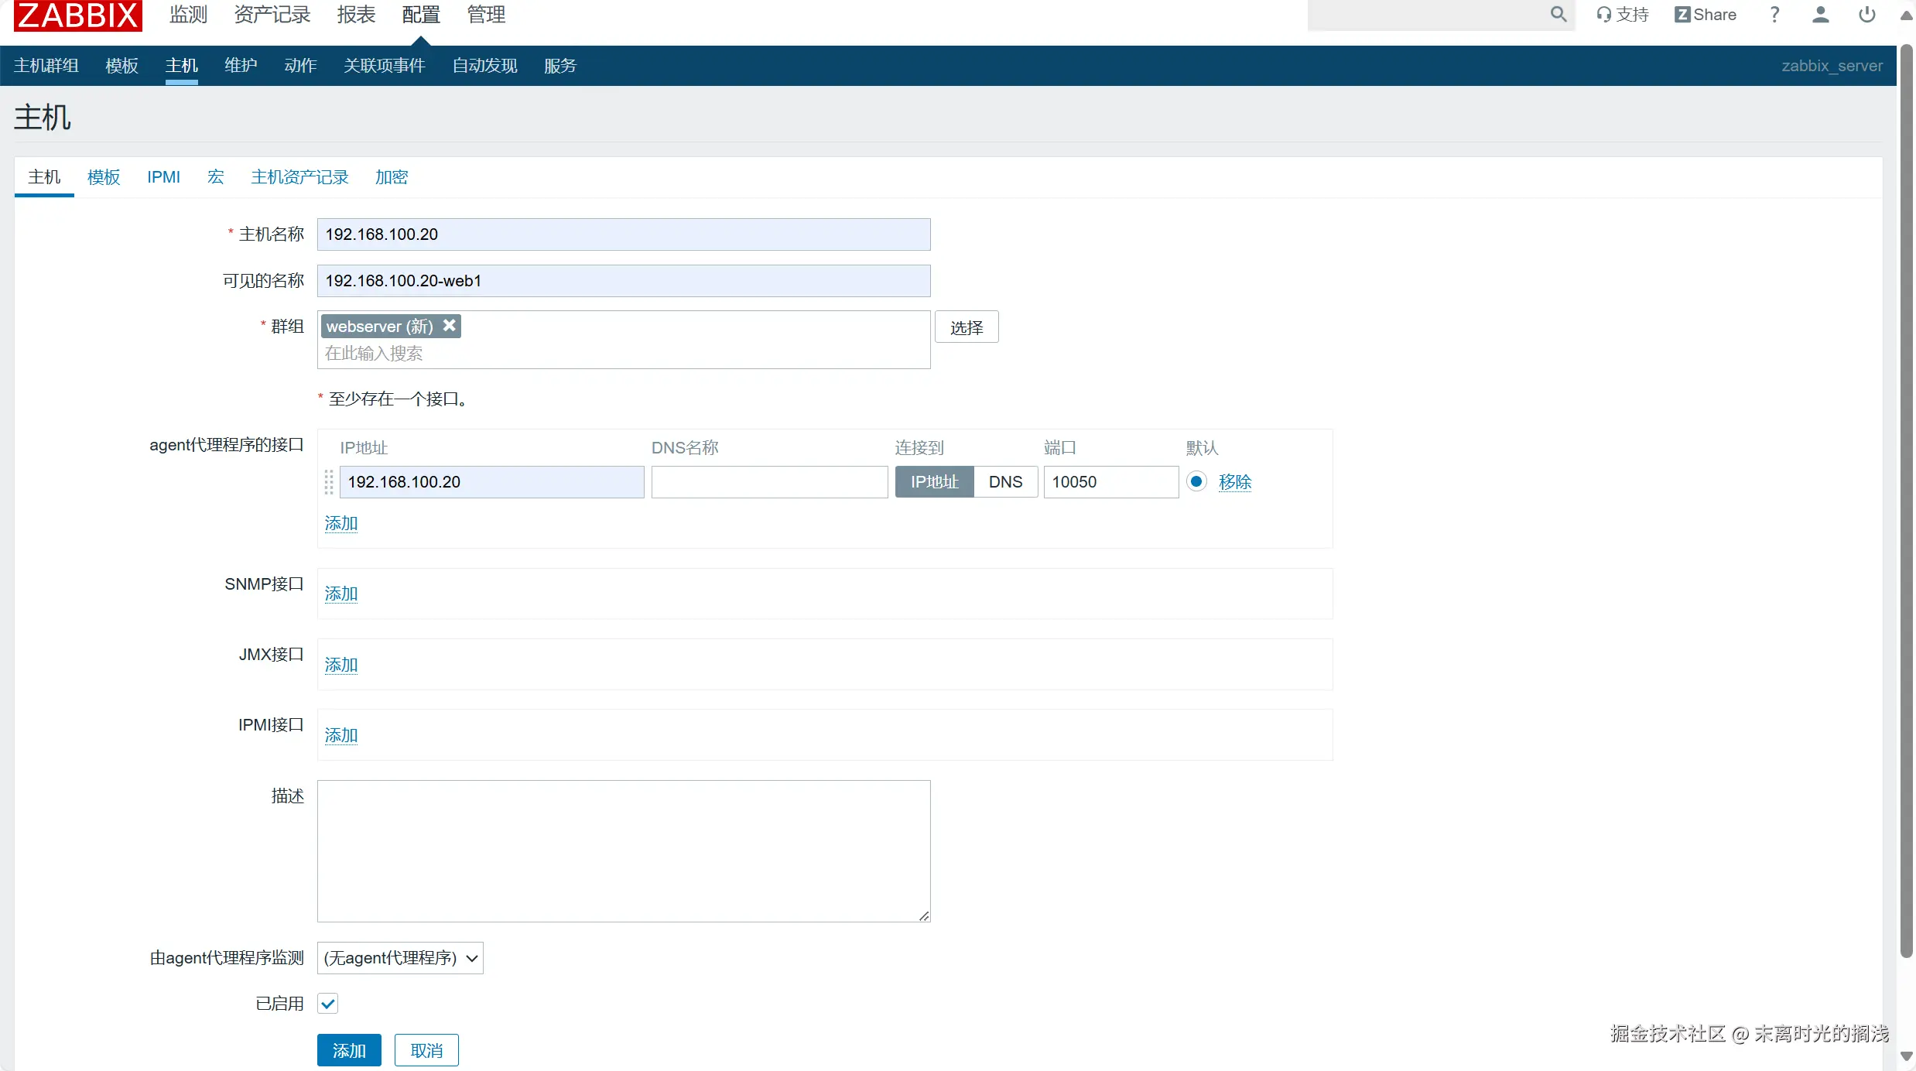Remove the webserver group tag
This screenshot has height=1071, width=1916.
(449, 326)
